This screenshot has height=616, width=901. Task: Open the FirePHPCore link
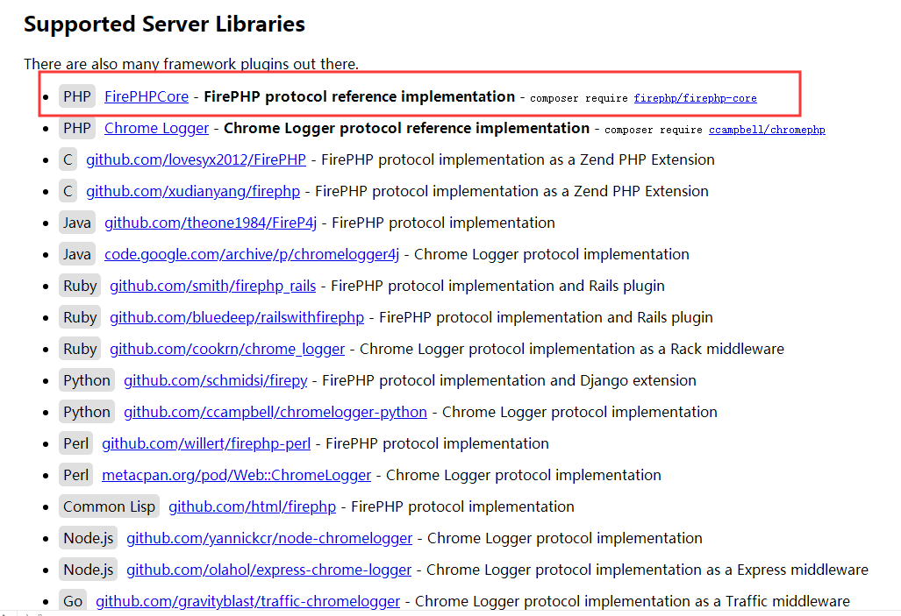[x=146, y=96]
